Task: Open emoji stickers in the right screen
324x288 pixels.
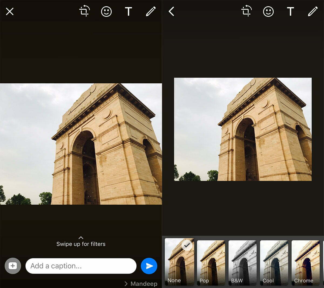Action: 268,11
